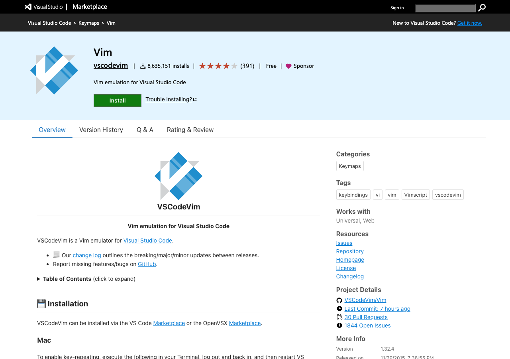Click the star rating icons
Image resolution: width=510 pixels, height=359 pixels.
click(x=218, y=66)
